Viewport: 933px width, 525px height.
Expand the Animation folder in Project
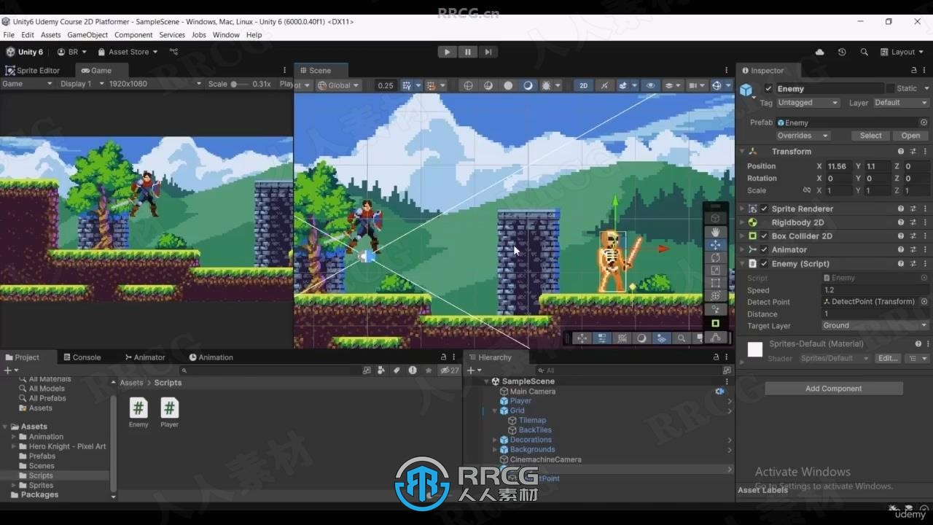point(13,437)
